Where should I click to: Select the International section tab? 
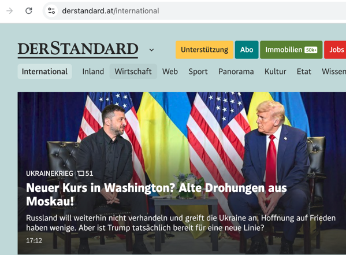coord(45,72)
